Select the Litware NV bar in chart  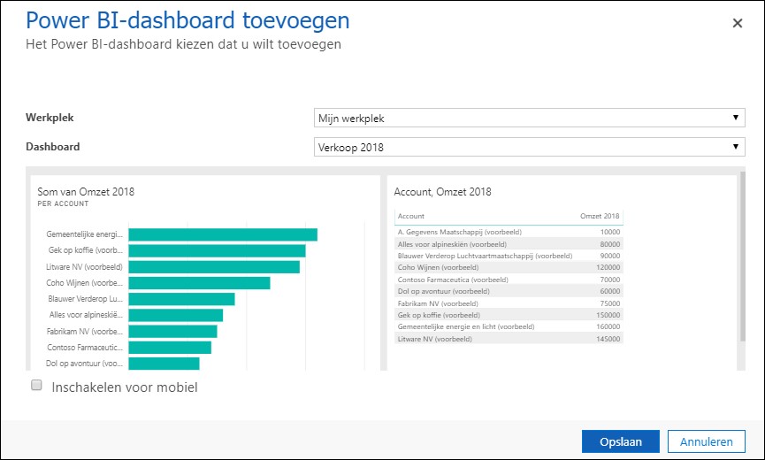213,266
